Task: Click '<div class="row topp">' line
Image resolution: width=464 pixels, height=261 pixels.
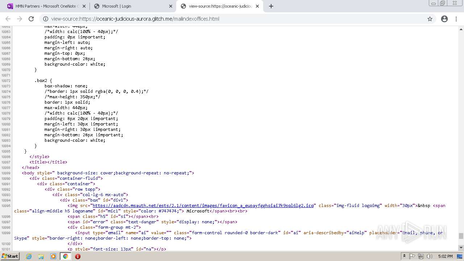Action: point(72,189)
